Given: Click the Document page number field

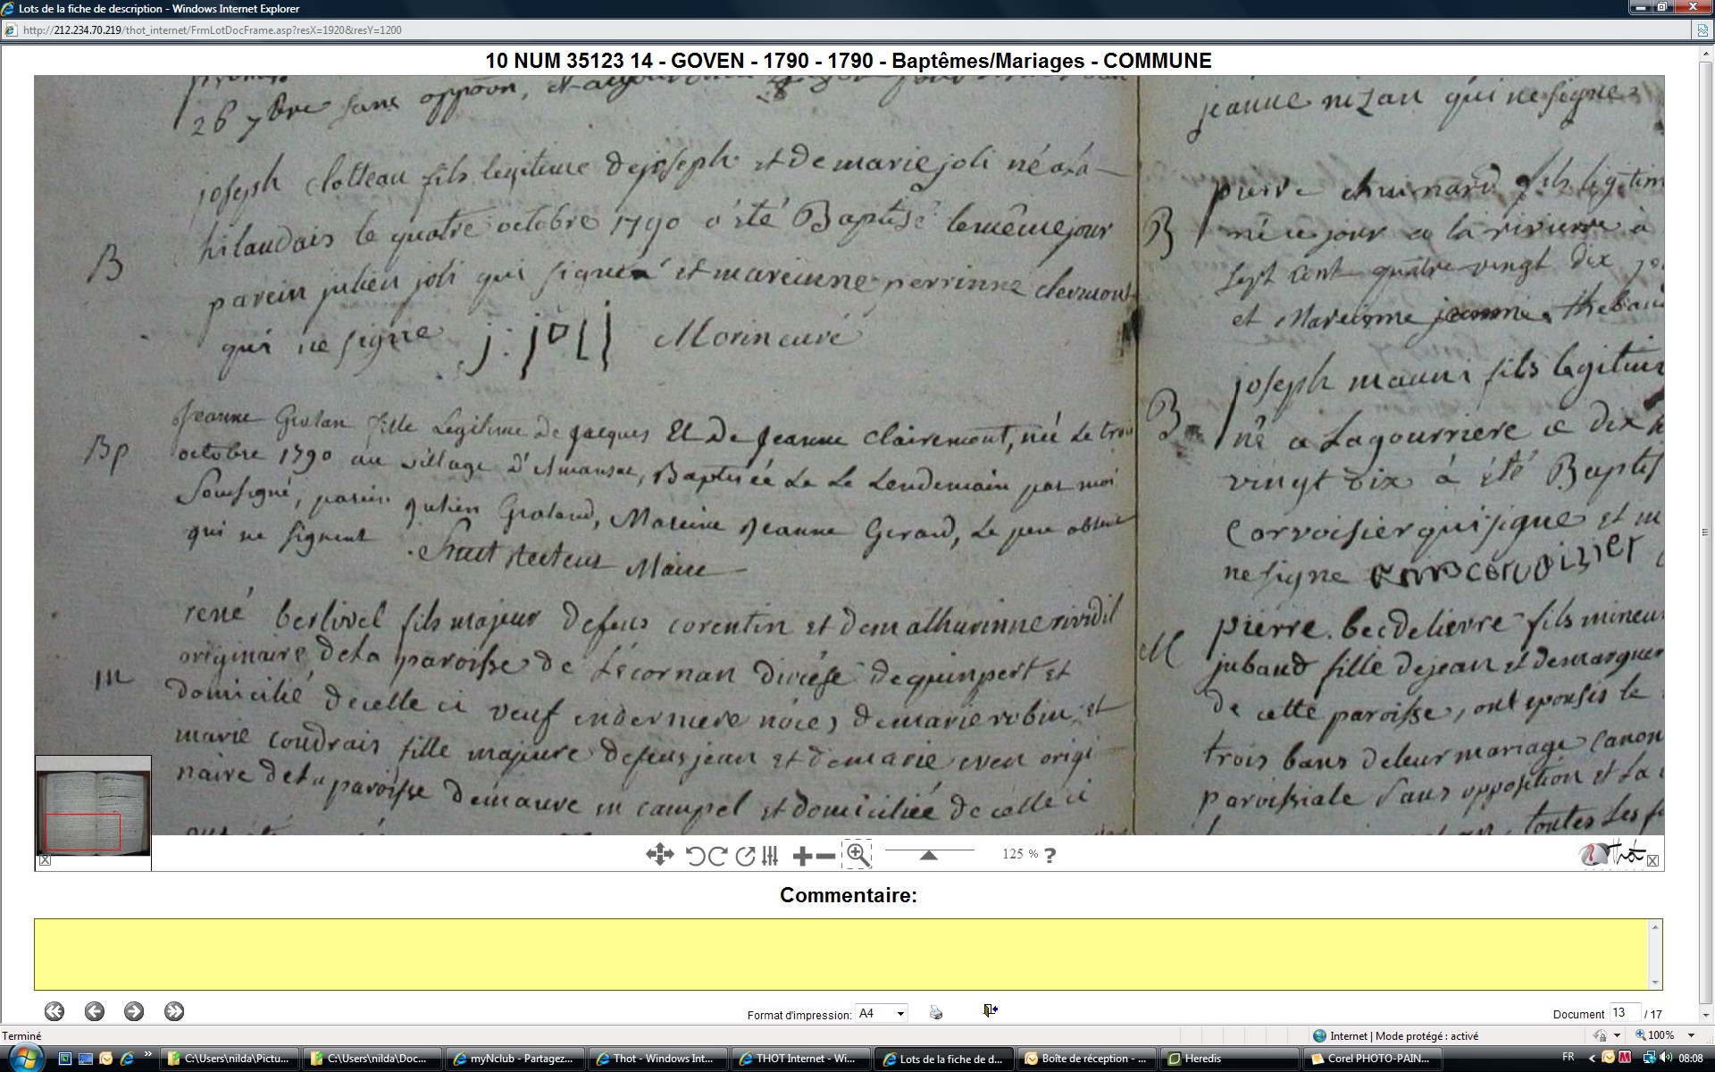Looking at the screenshot, I should click(x=1623, y=1012).
